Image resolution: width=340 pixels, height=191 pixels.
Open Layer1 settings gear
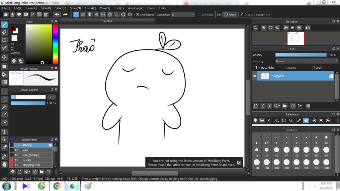tap(331, 76)
